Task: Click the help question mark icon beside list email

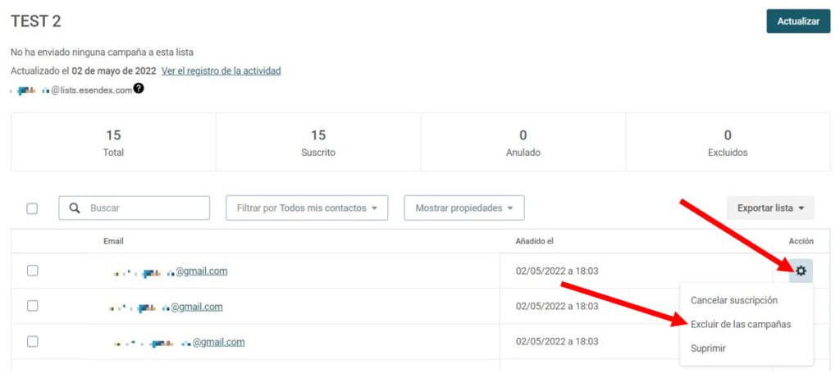Action: (x=138, y=89)
